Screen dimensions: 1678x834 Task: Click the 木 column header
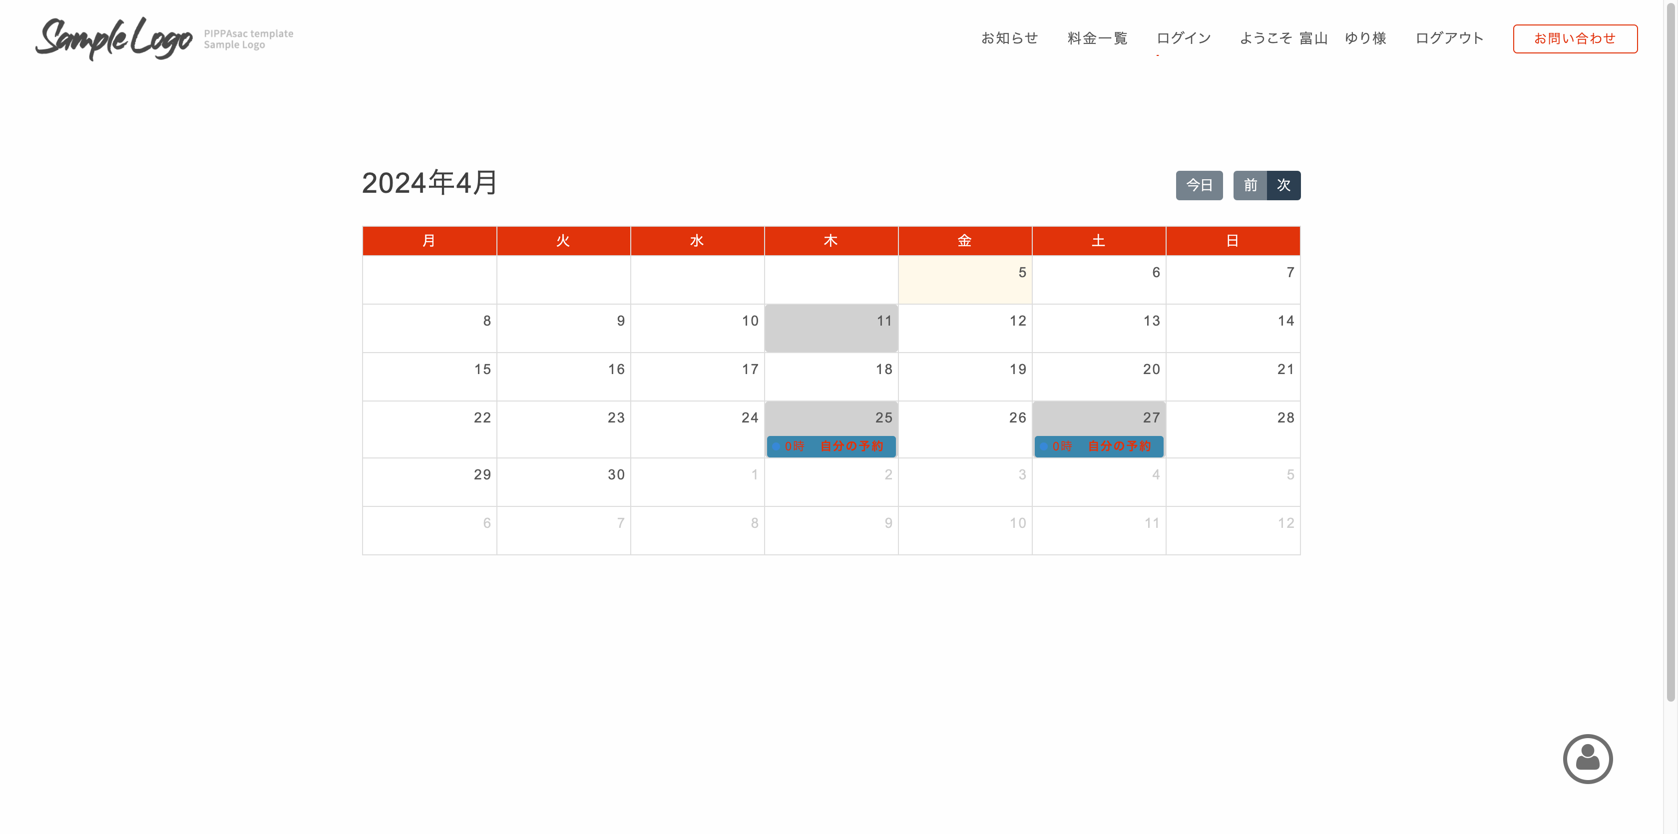point(831,241)
